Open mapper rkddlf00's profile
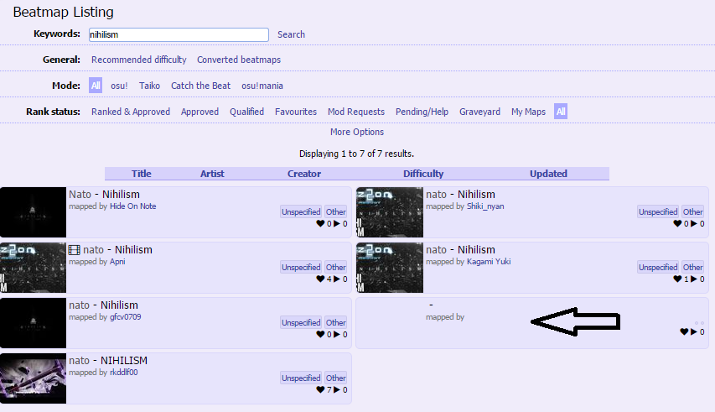Screen dimensions: 715x412 point(123,373)
